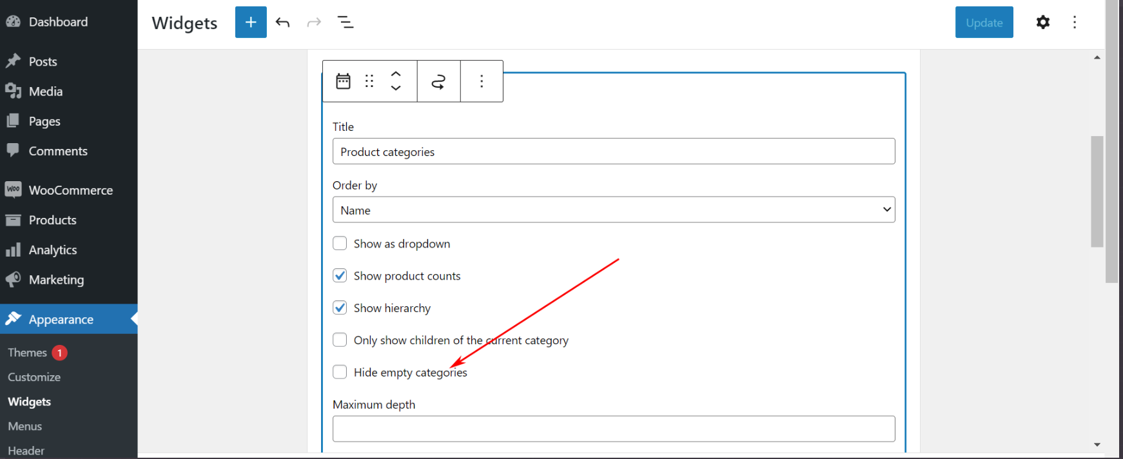Enable the Show as dropdown checkbox
1123x459 pixels.
340,244
